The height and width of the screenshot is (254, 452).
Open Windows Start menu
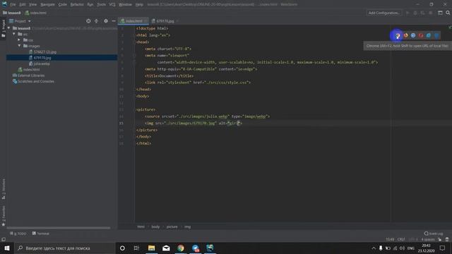pyautogui.click(x=6, y=248)
